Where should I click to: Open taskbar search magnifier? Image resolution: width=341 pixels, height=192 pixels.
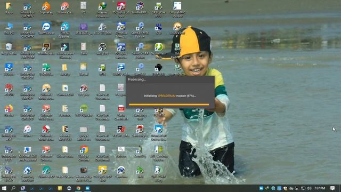[13, 188]
